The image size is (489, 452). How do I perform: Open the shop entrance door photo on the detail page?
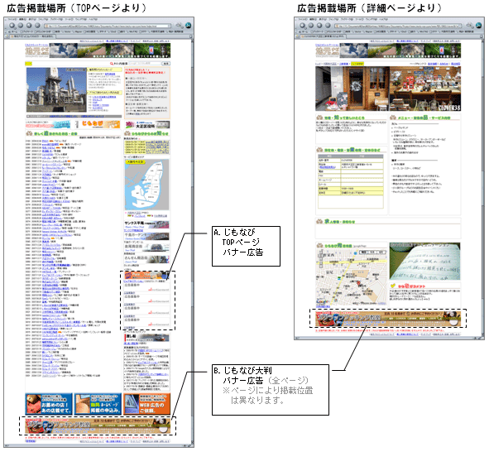click(x=352, y=89)
